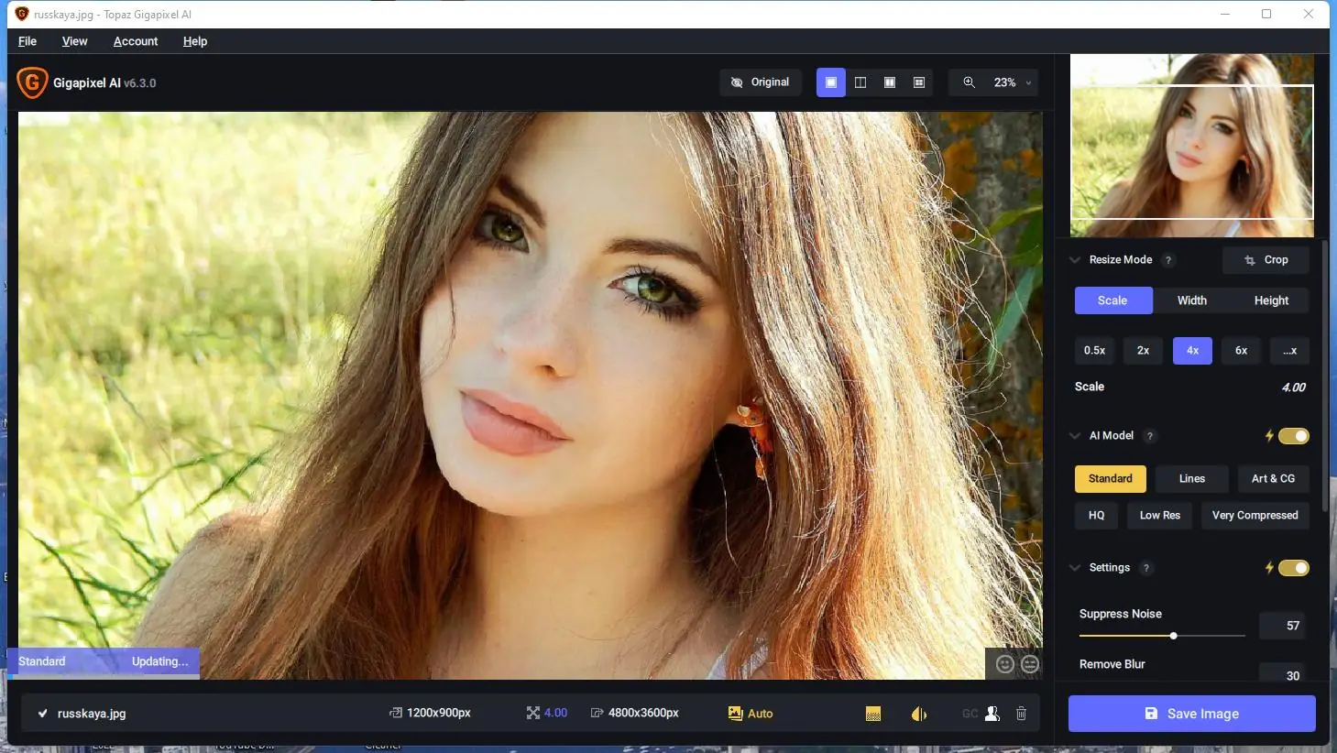Collapse the AI Model section

tap(1075, 436)
